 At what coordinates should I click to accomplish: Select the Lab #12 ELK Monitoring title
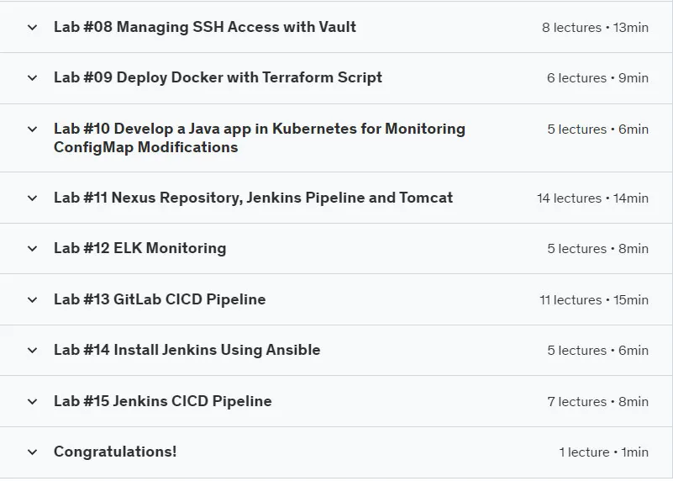(140, 248)
